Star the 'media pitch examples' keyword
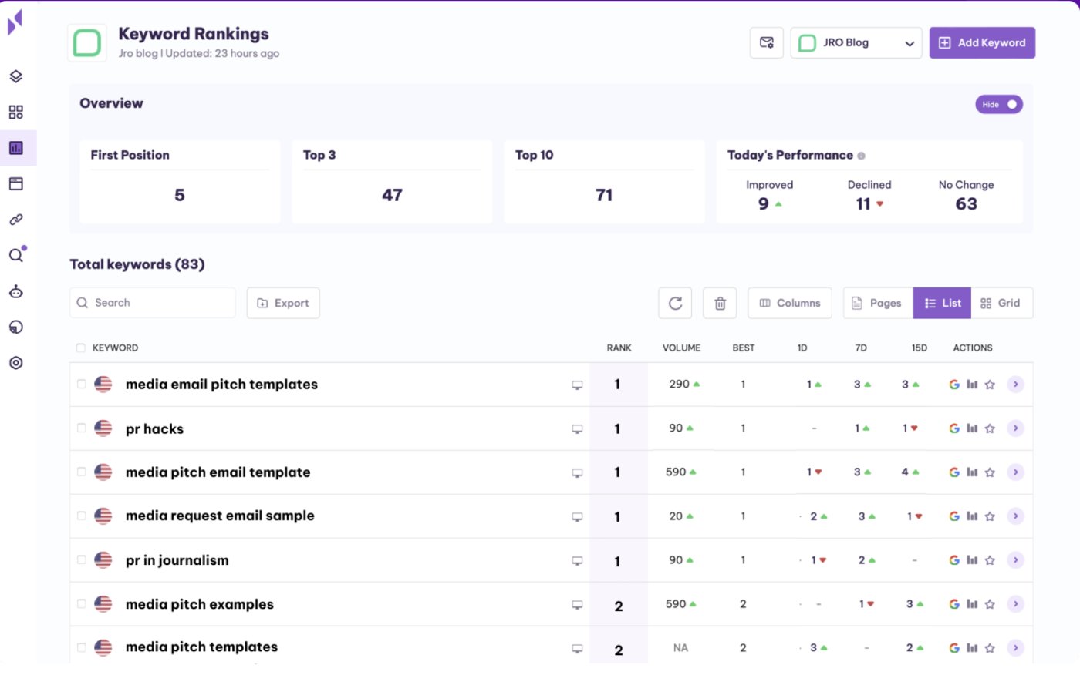The image size is (1080, 692). tap(990, 604)
